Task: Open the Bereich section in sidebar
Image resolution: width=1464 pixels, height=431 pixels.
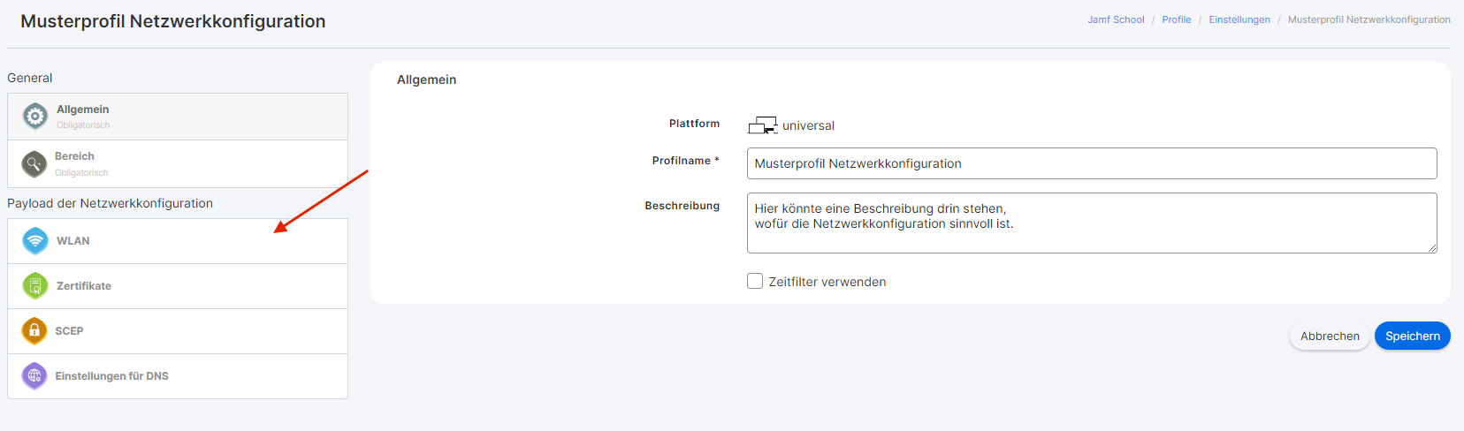Action: [178, 163]
